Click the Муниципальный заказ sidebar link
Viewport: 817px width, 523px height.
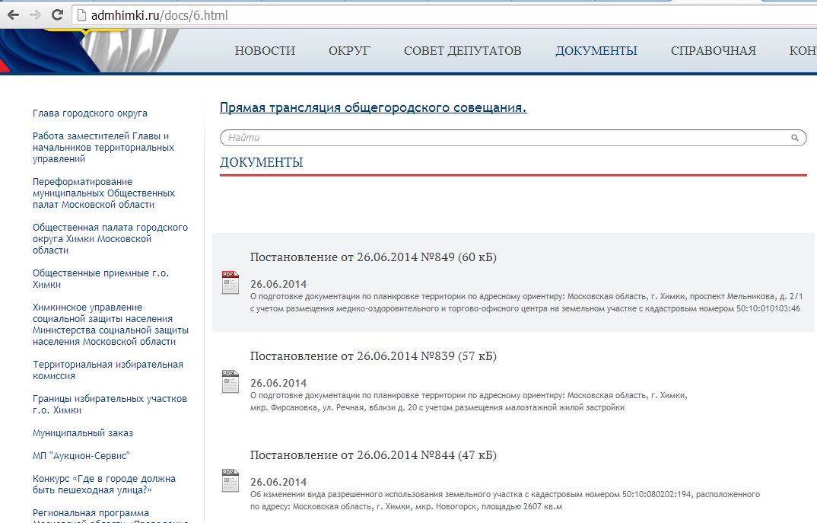[x=82, y=433]
